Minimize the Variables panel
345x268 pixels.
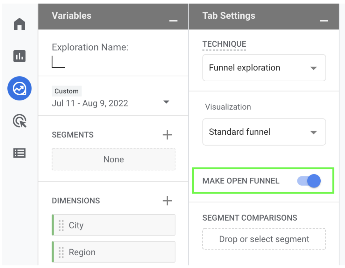tap(173, 21)
